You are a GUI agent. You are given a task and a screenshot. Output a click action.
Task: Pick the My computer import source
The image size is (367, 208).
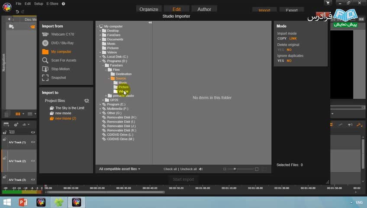57,52
